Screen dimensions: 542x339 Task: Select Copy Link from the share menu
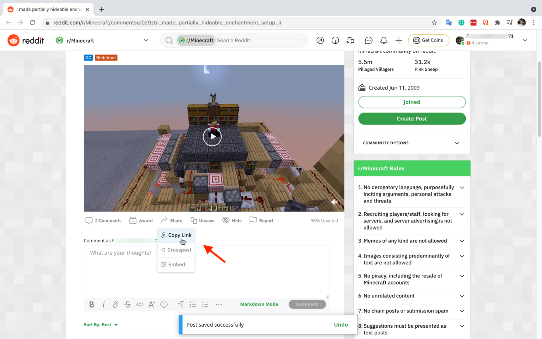[180, 235]
